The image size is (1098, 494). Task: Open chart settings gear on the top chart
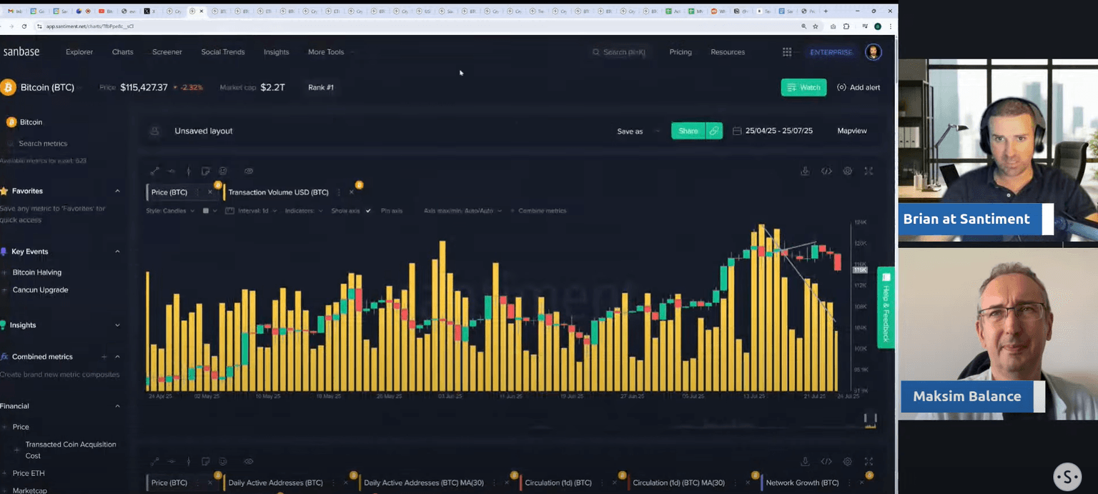coord(848,172)
